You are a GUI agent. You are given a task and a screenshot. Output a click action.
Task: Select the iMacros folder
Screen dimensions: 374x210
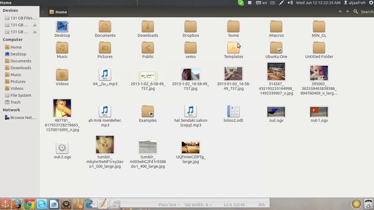276,26
